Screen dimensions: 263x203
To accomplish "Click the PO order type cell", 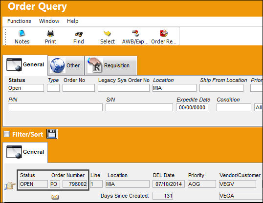I will pos(55,184).
